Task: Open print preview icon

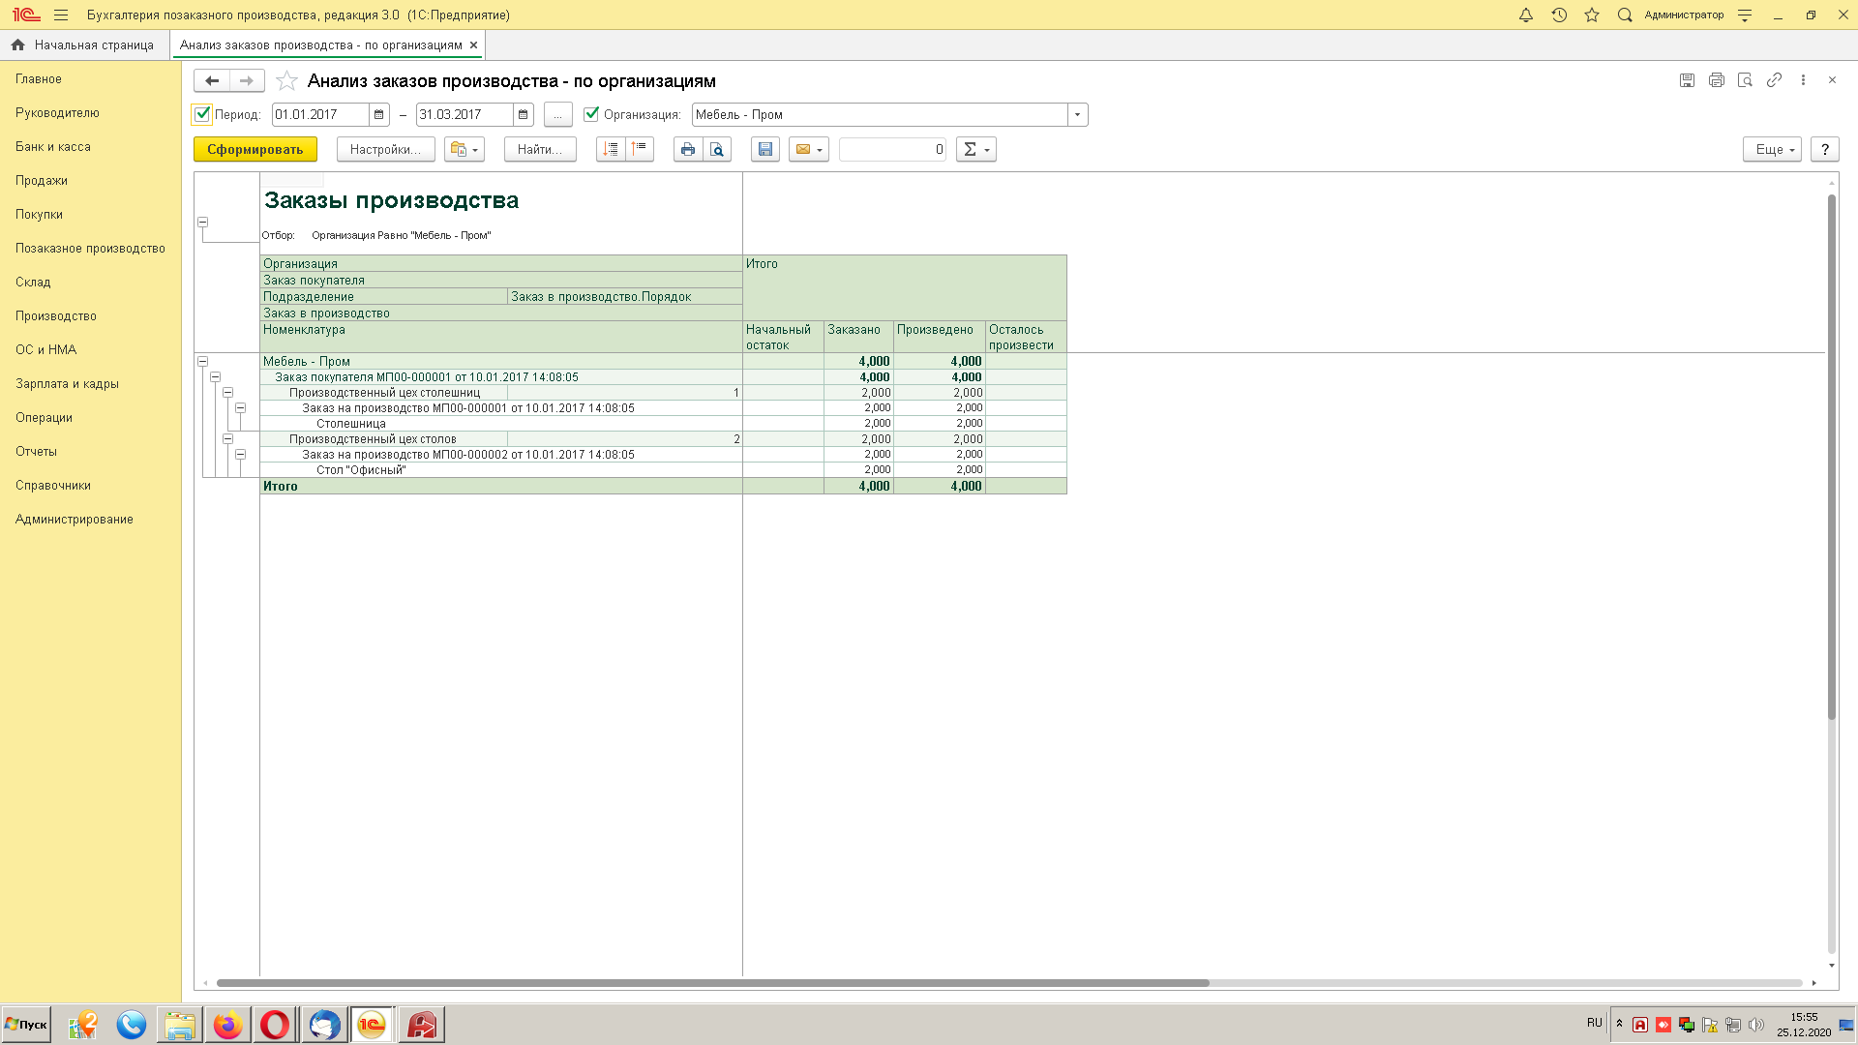Action: click(717, 149)
